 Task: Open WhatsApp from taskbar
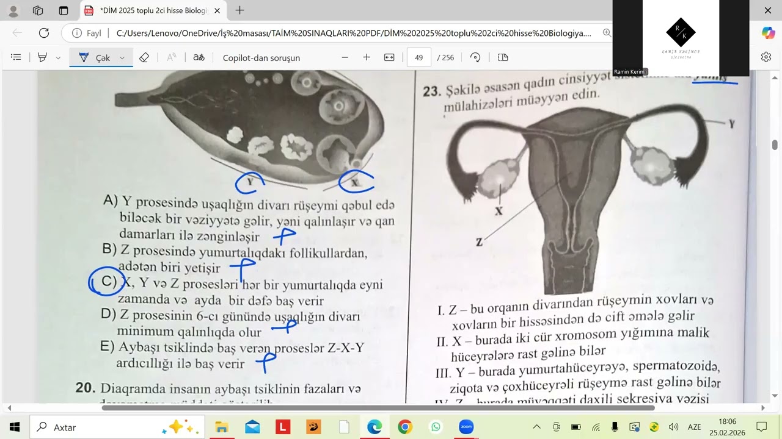[436, 427]
